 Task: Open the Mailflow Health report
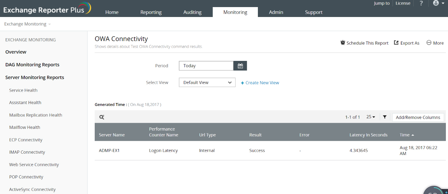pos(24,127)
